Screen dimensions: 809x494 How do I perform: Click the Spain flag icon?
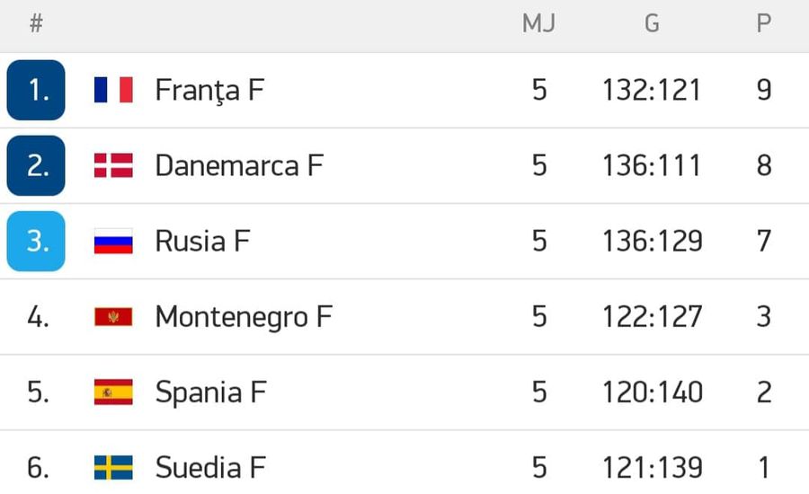click(113, 393)
